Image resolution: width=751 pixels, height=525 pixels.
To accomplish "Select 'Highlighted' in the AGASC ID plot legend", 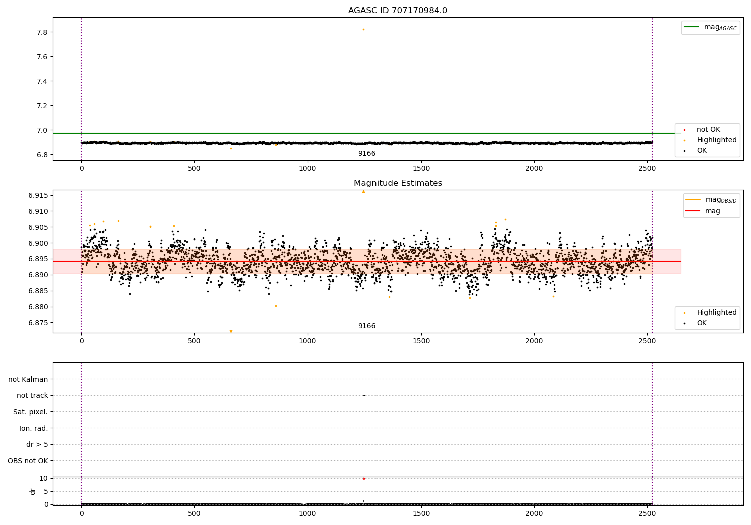I will pyautogui.click(x=710, y=140).
